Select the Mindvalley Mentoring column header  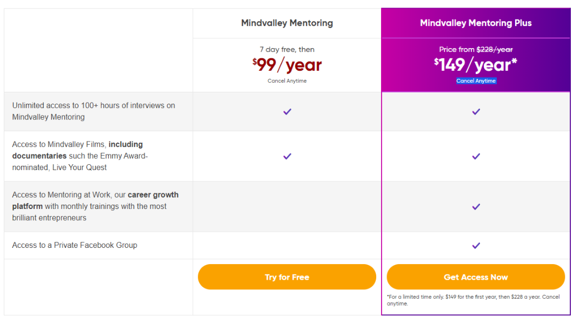click(x=287, y=23)
